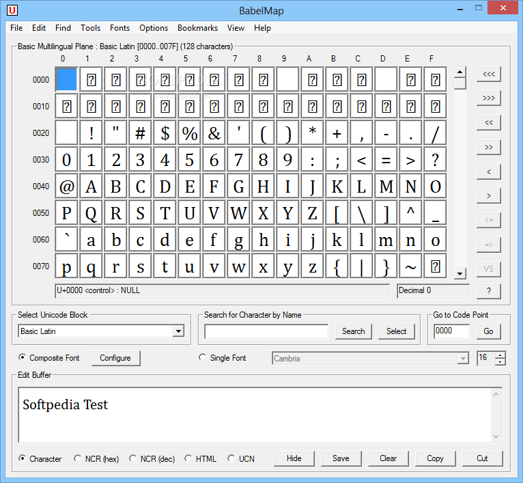523x483 pixels.
Task: Open the Options menu
Action: coord(154,28)
